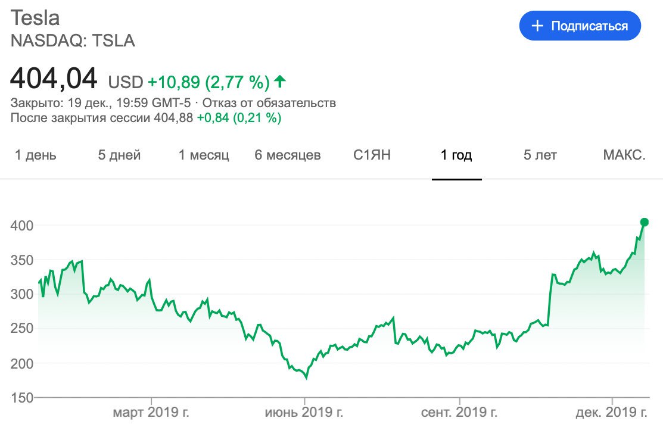Click the Tesla company title
Screen dimensions: 663x424
click(35, 18)
